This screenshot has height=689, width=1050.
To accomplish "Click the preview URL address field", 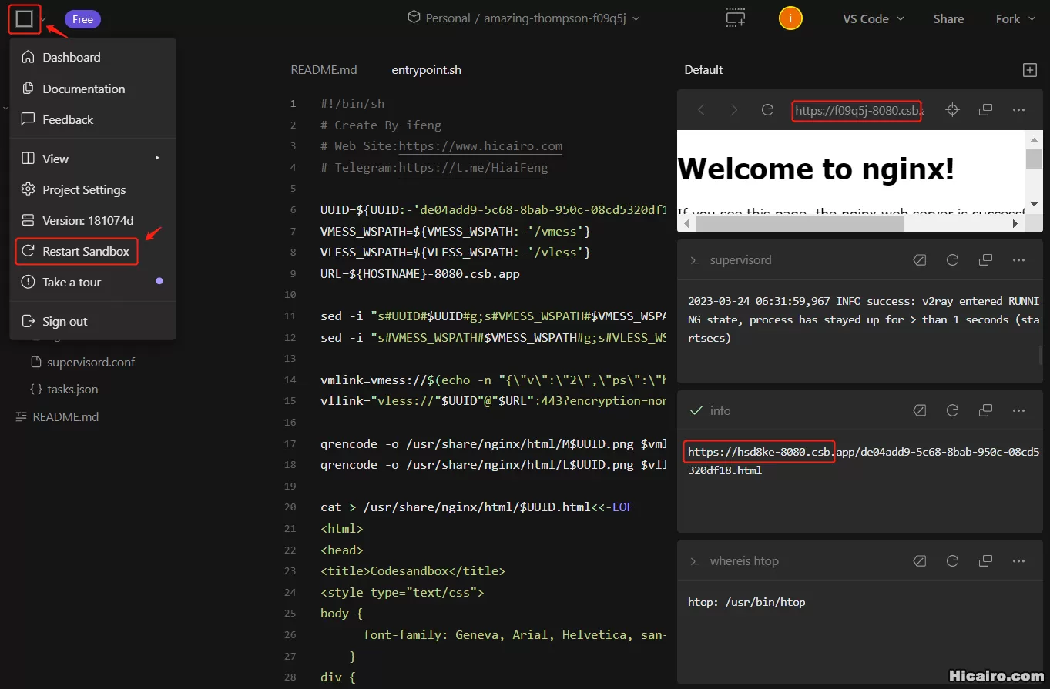I will click(x=856, y=110).
